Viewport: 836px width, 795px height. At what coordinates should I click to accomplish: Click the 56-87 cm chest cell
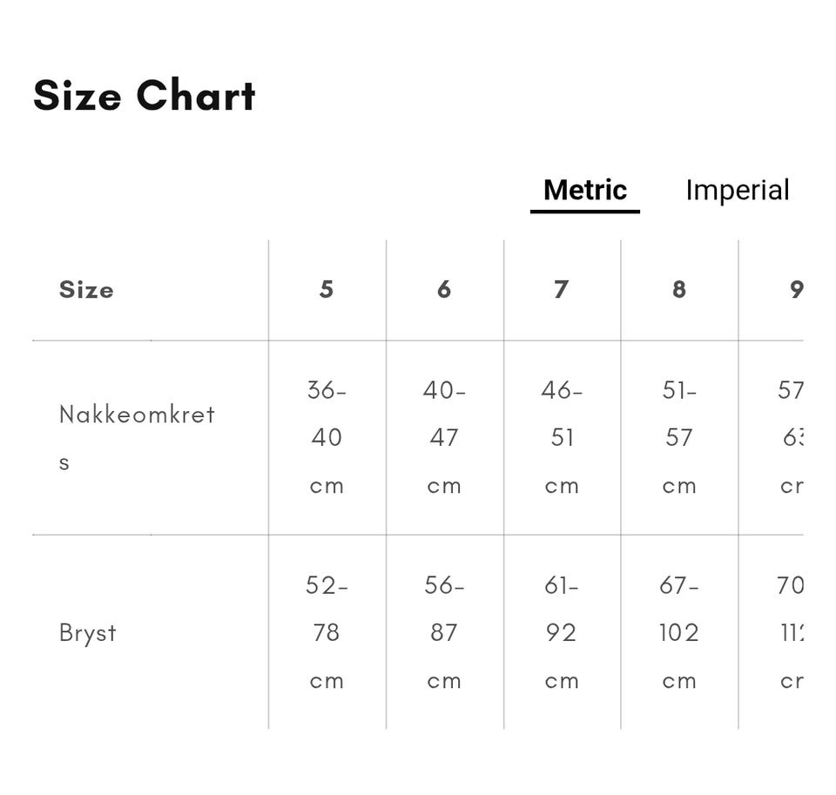tap(444, 633)
